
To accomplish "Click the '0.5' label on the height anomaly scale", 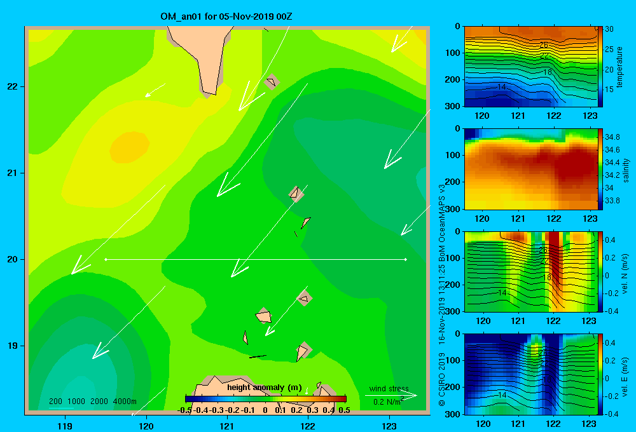I will [344, 410].
